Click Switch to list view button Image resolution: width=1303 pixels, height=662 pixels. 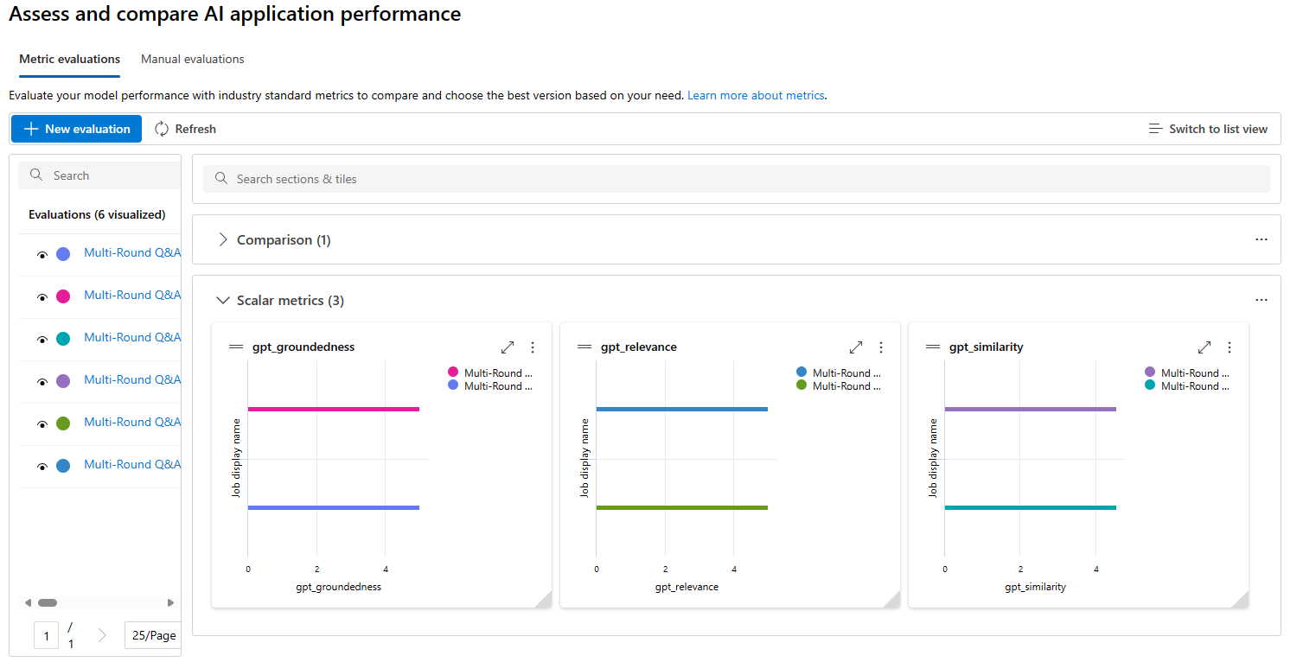point(1208,129)
